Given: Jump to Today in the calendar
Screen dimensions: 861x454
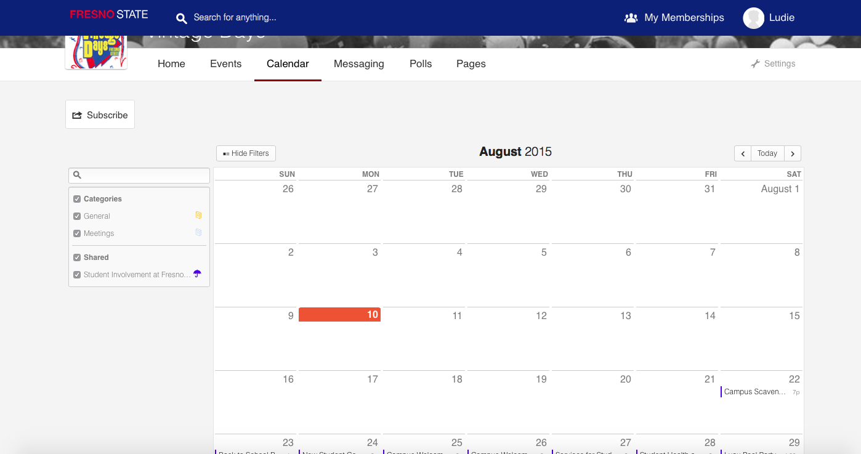Looking at the screenshot, I should pos(767,153).
